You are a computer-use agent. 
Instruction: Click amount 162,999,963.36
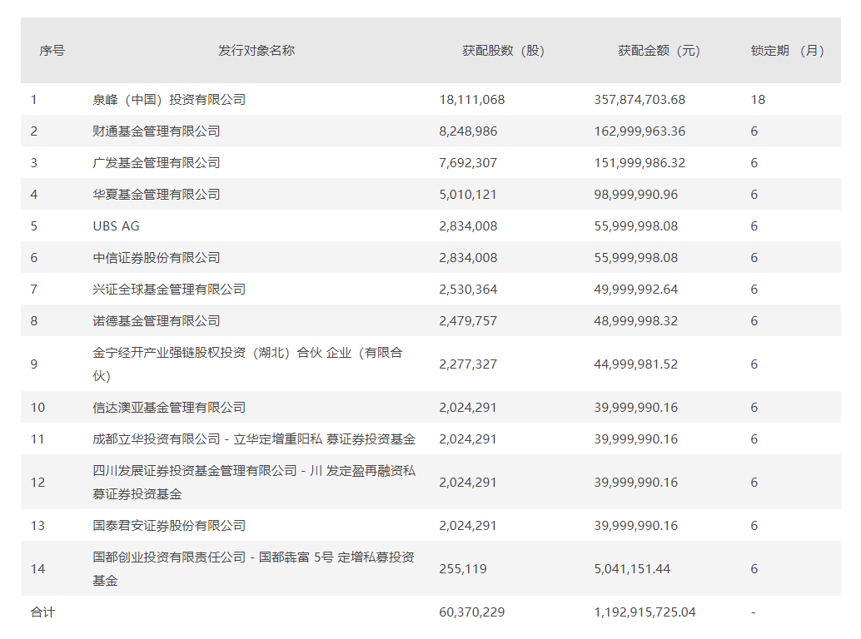[x=640, y=131]
